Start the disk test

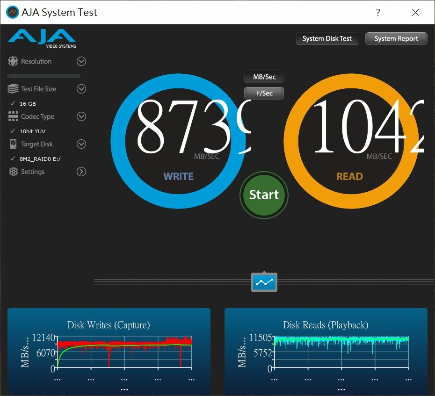point(264,195)
